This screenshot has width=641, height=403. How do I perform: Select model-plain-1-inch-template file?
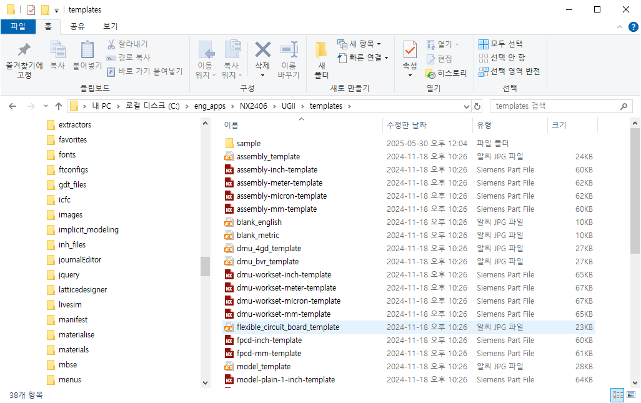(x=286, y=380)
